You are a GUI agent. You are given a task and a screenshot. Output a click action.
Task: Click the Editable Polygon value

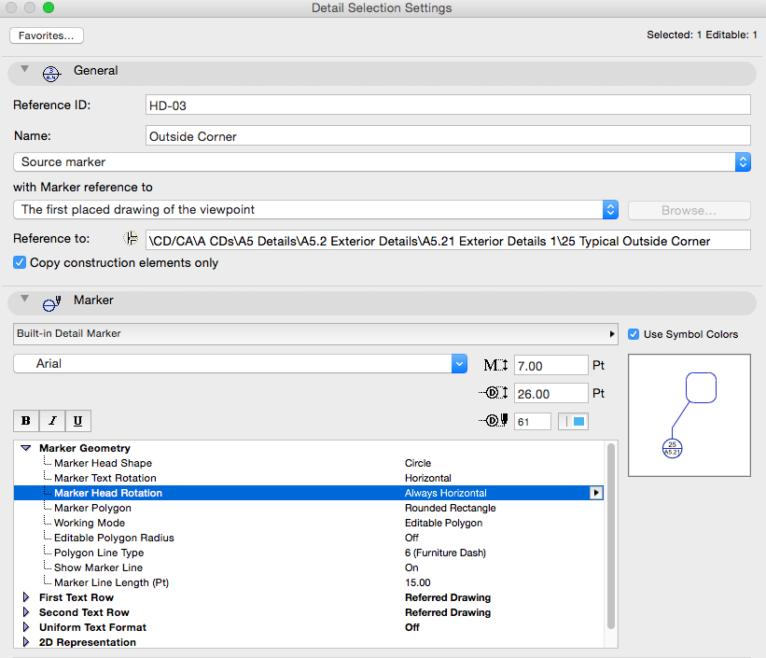443,523
